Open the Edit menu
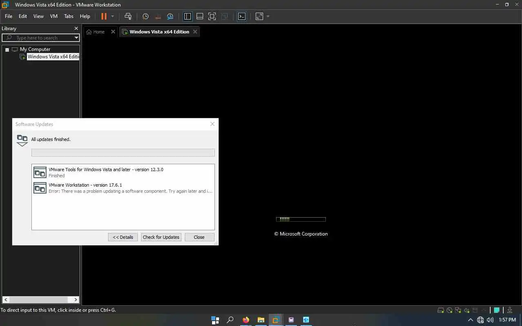 [x=23, y=16]
